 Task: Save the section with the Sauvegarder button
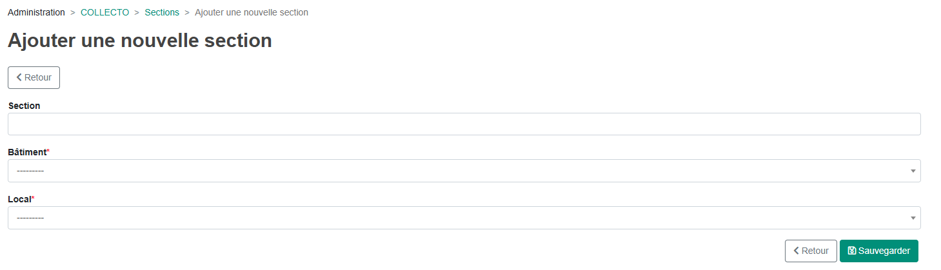click(878, 251)
